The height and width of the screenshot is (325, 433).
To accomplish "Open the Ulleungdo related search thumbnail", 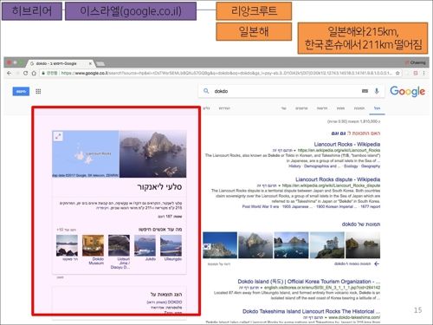I will click(x=171, y=245).
